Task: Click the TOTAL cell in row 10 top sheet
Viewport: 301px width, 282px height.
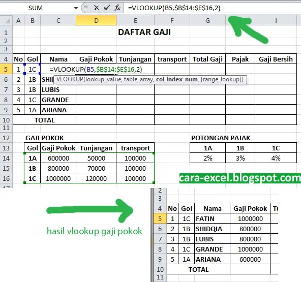Action: click(x=44, y=120)
